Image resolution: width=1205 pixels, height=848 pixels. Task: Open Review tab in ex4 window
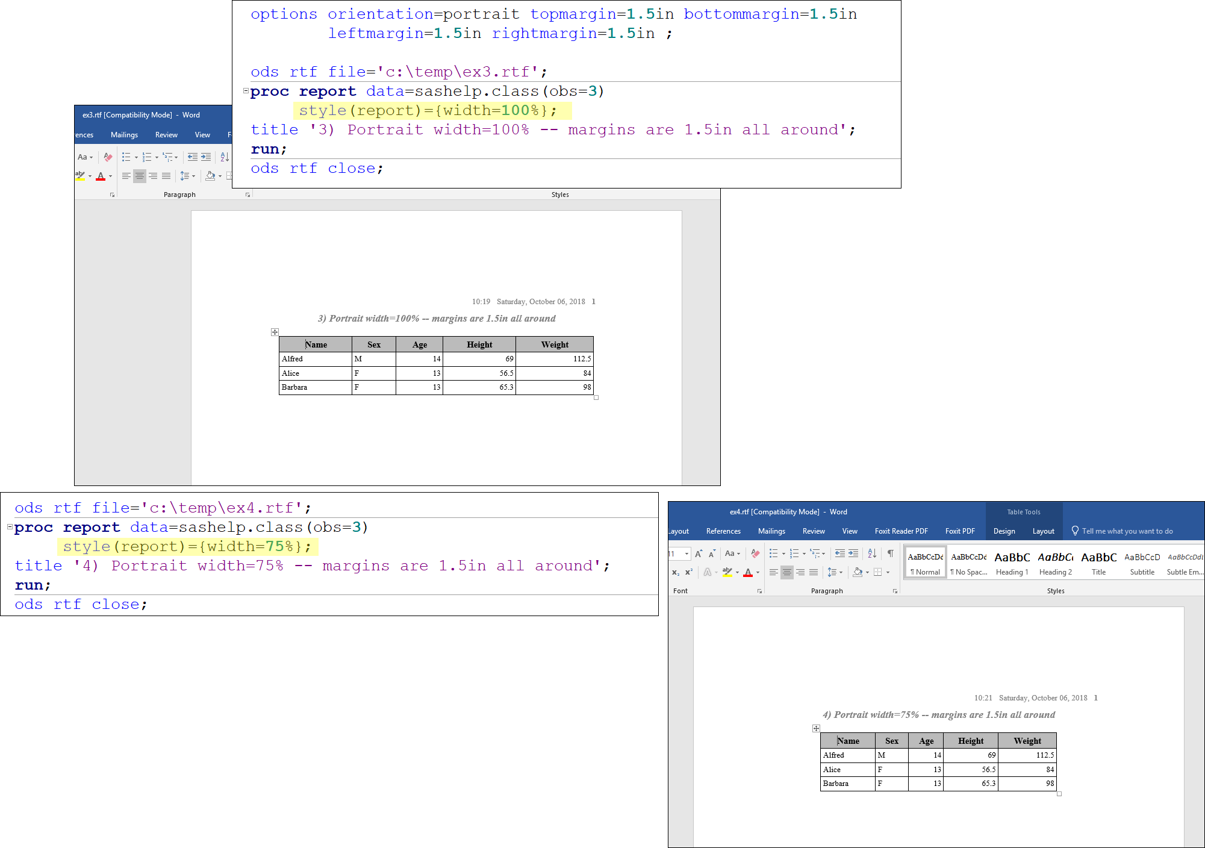click(x=814, y=531)
